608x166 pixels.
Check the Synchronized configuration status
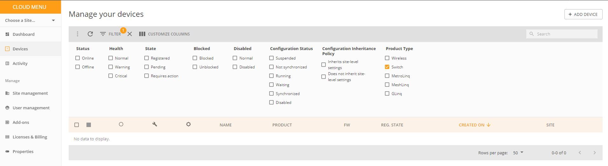coord(271,93)
